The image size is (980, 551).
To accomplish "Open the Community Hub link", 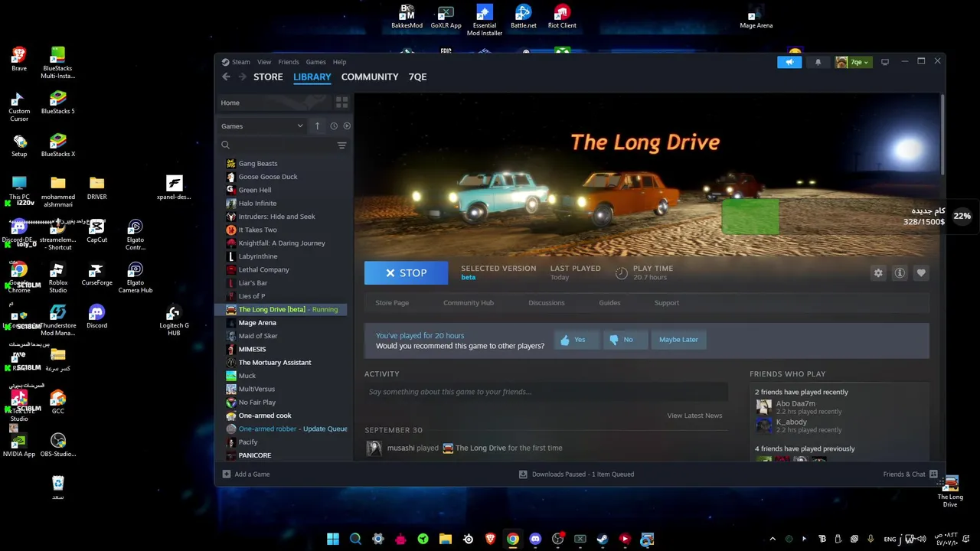I will [x=469, y=303].
